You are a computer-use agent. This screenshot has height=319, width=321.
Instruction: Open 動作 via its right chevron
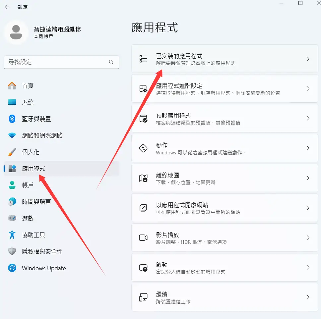[308, 148]
